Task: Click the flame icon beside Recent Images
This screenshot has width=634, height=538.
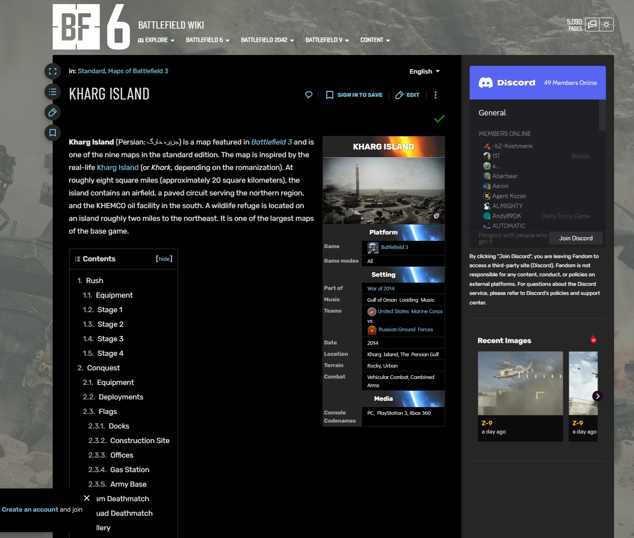Action: tap(594, 339)
